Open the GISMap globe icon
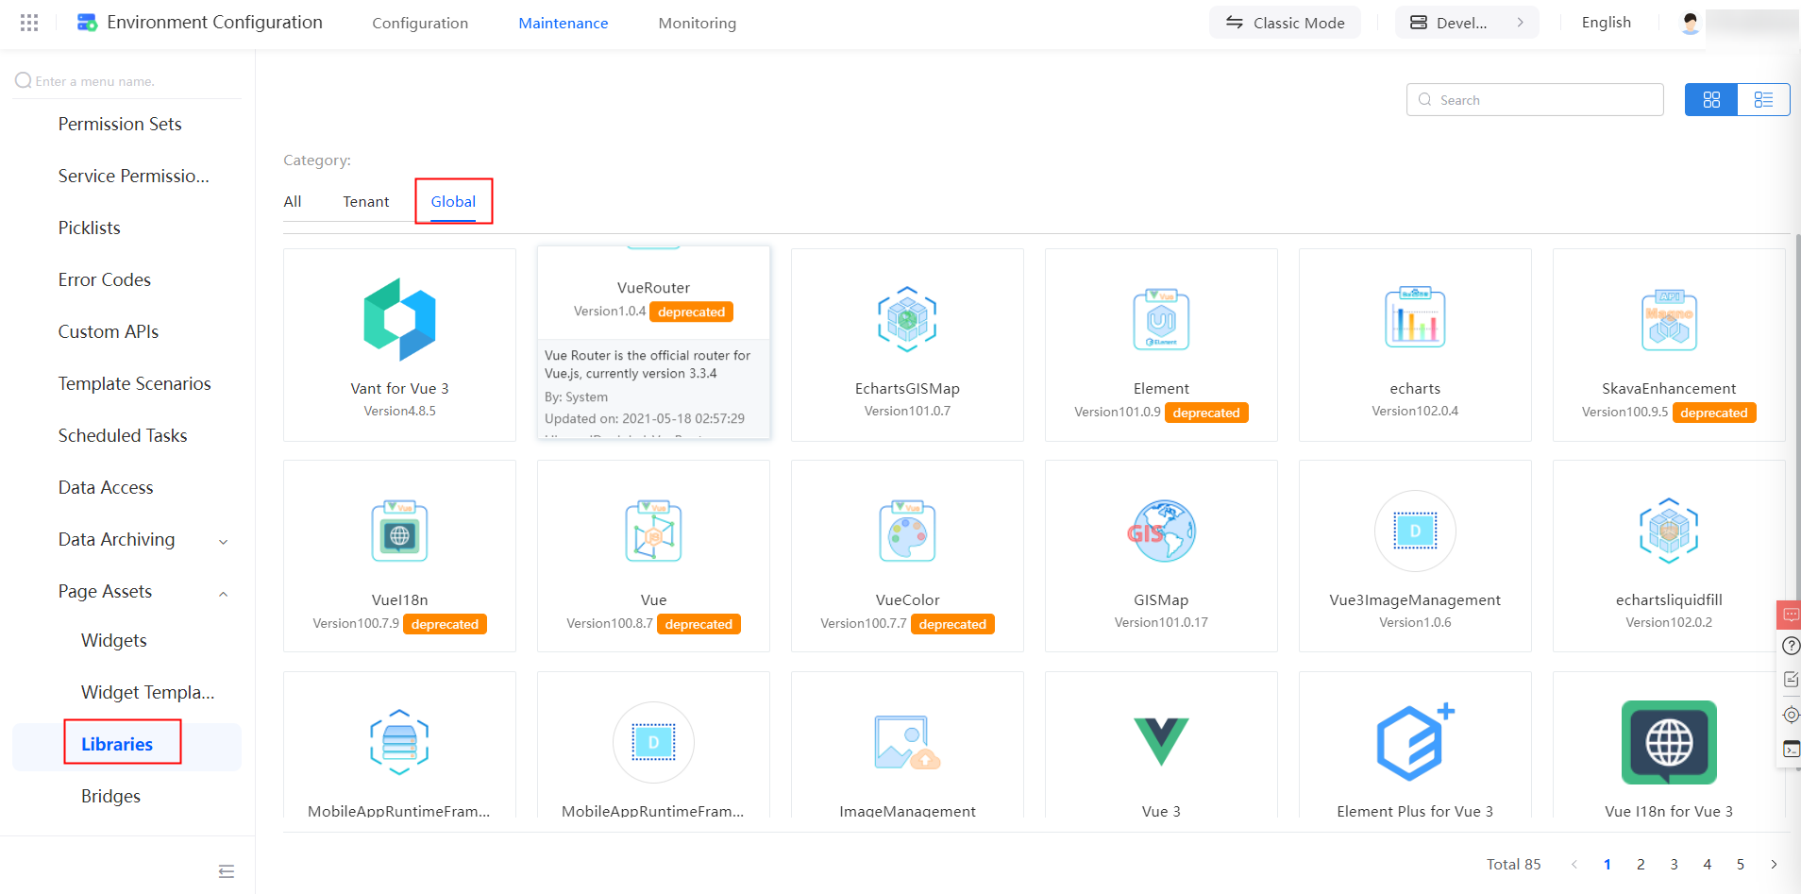This screenshot has width=1801, height=894. coord(1161,531)
